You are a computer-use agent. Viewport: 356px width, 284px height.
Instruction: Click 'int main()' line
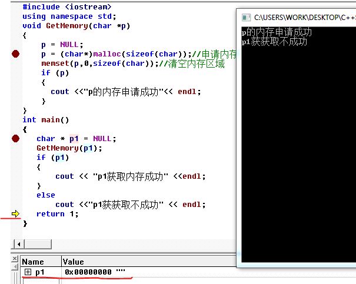(46, 120)
